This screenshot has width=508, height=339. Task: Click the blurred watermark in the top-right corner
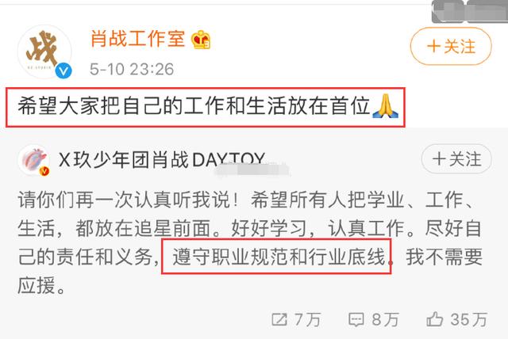coord(470,11)
